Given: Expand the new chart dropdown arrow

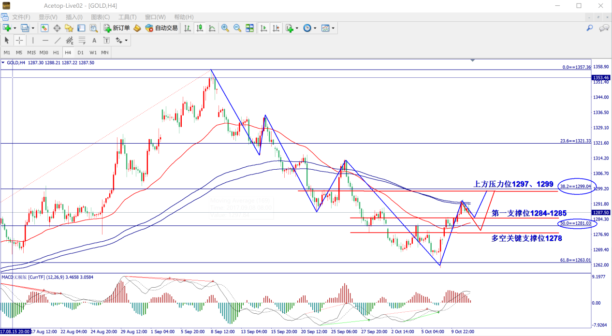Looking at the screenshot, I should pos(15,28).
